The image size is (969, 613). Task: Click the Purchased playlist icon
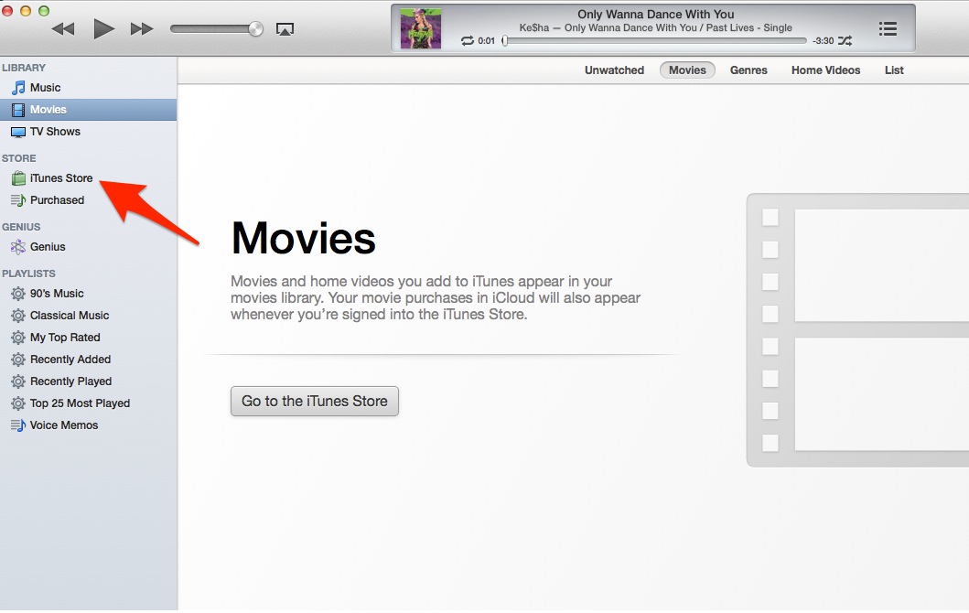pos(18,200)
